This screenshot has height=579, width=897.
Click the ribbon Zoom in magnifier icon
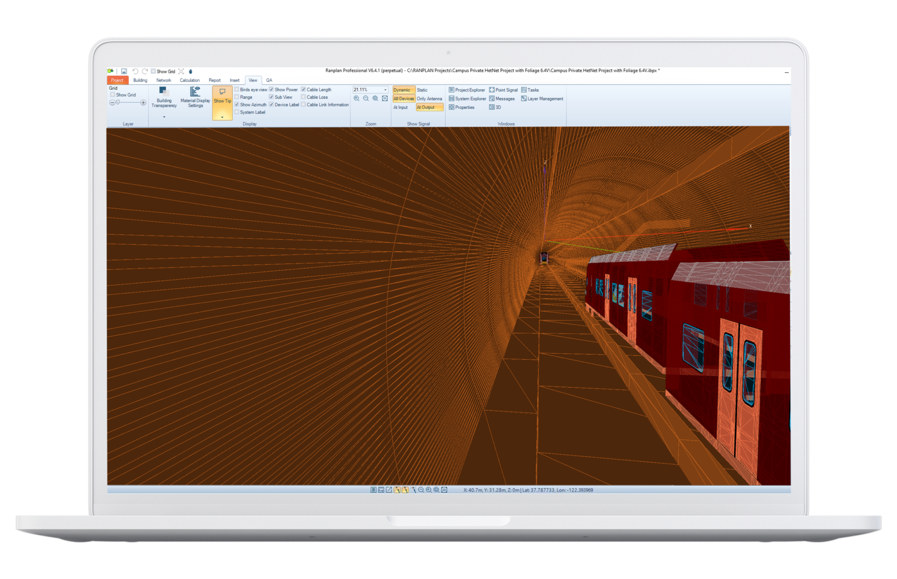click(x=357, y=98)
